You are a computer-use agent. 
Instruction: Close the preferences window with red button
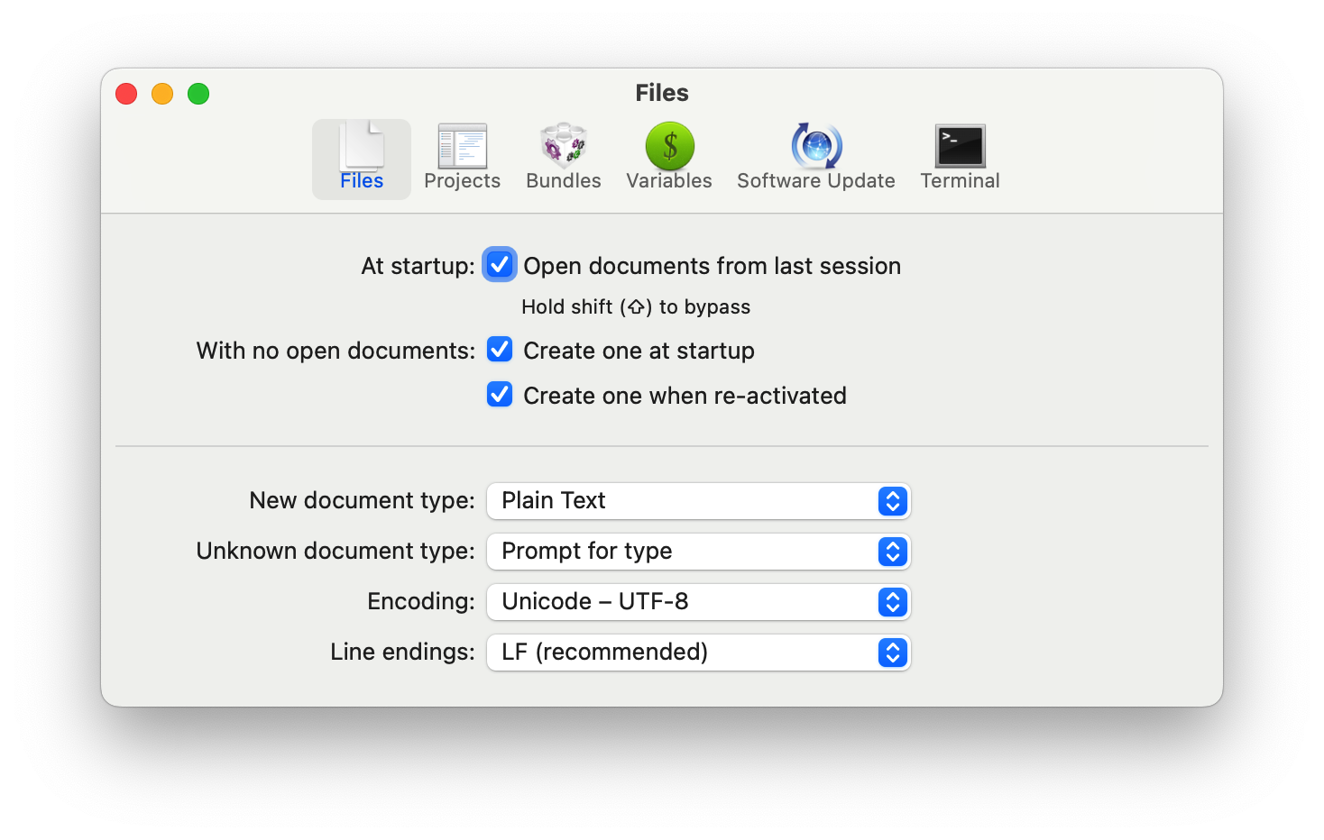point(126,94)
